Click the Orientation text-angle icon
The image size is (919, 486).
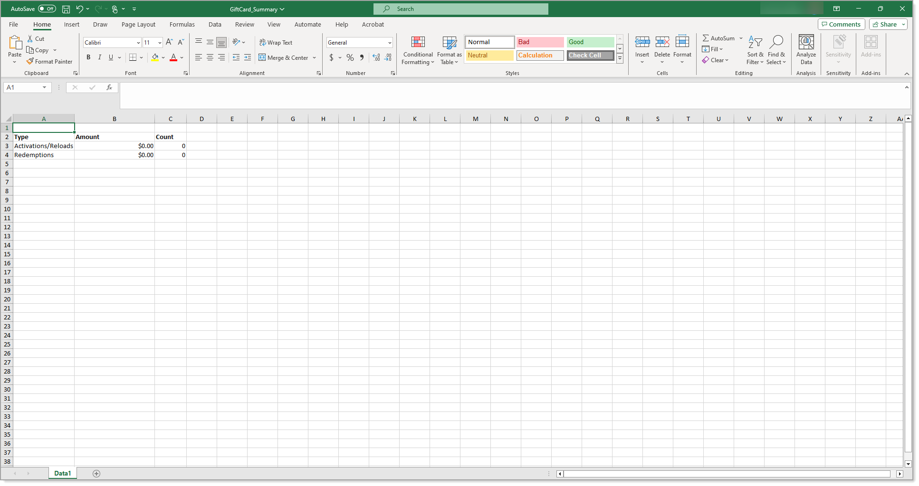[236, 42]
